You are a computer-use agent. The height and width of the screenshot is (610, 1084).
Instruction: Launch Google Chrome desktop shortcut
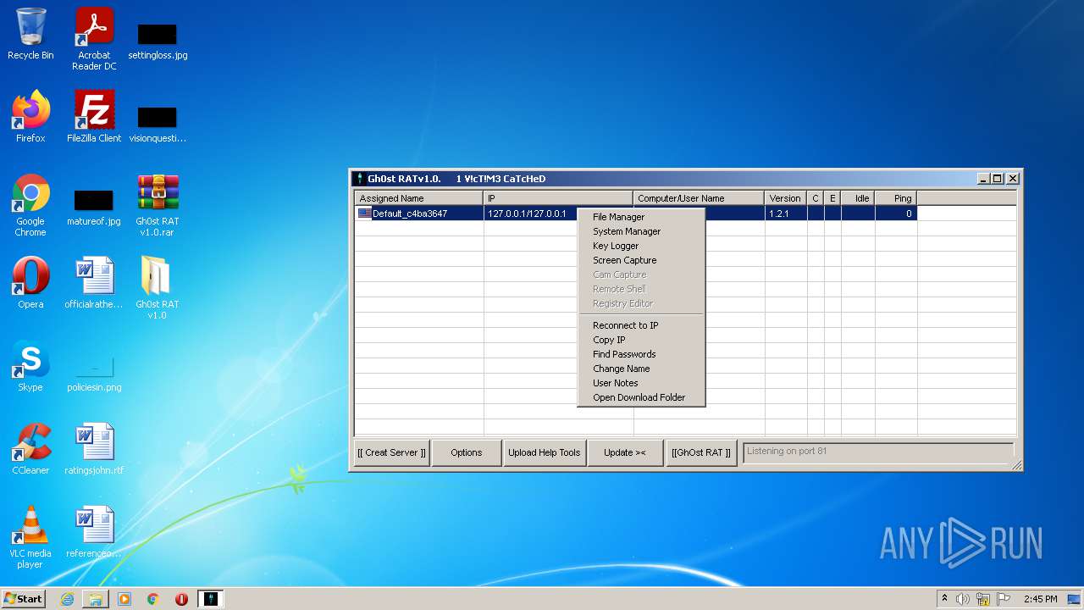click(30, 205)
